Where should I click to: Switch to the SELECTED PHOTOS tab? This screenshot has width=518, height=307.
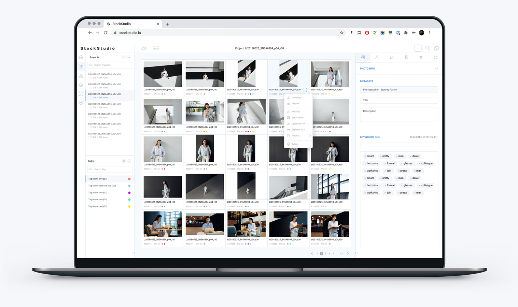coord(423,137)
